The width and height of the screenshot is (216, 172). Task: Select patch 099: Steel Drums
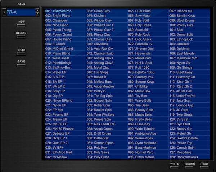(x=189, y=20)
